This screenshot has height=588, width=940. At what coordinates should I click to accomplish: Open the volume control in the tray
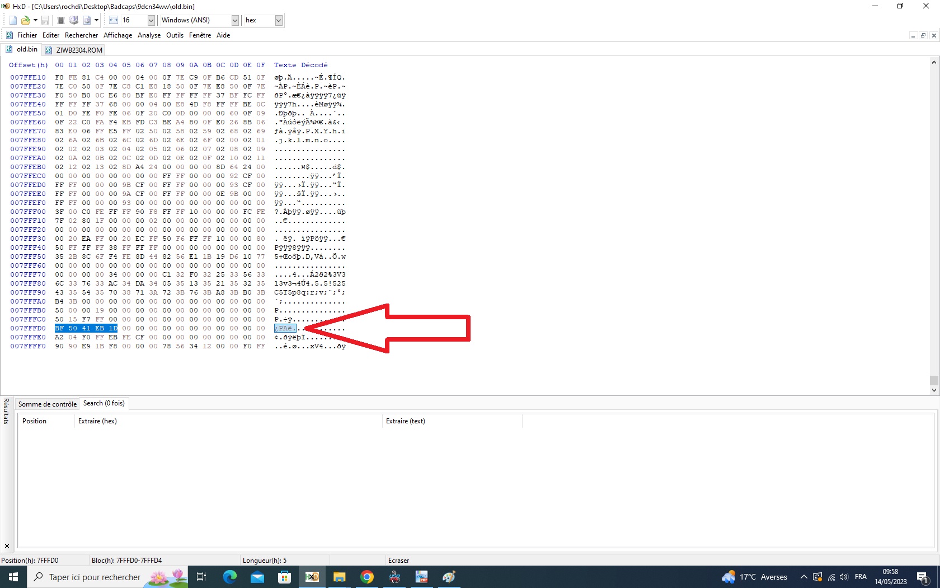click(844, 577)
